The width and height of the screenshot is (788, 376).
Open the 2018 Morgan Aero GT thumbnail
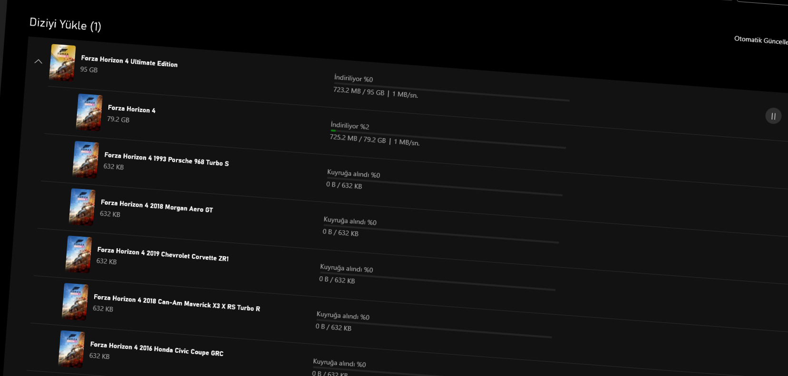(x=82, y=207)
